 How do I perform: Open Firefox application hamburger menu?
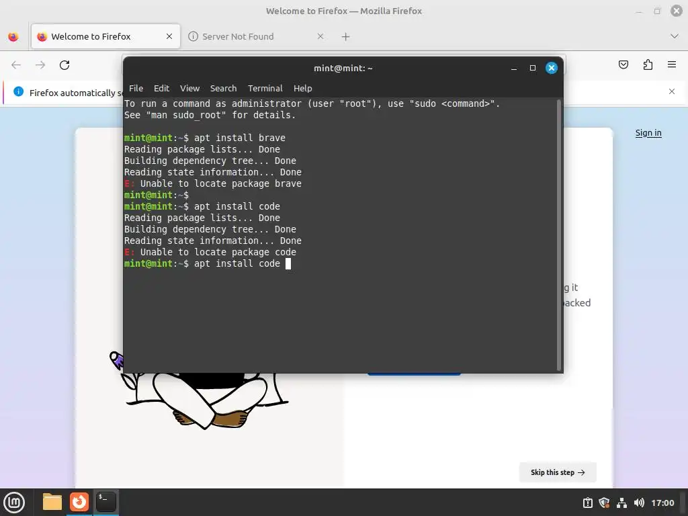[x=672, y=64]
